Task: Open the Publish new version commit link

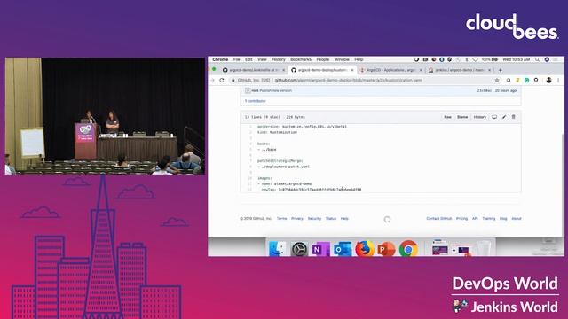Action: pos(276,90)
